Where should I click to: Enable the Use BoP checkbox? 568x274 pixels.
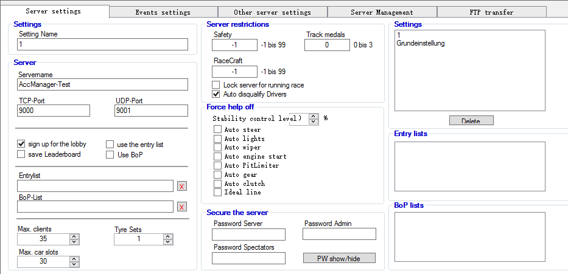click(110, 154)
